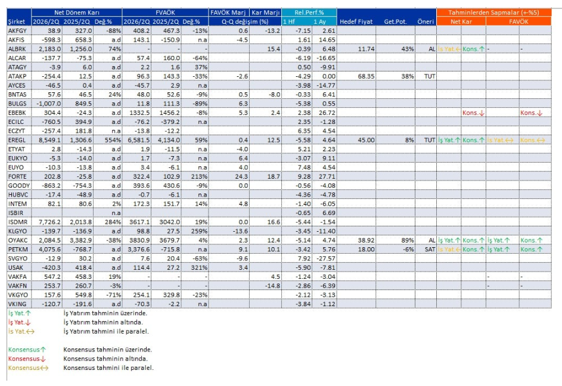Select the ECZYT company cell
Image resolution: width=562 pixels, height=386 pixels.
coord(19,131)
